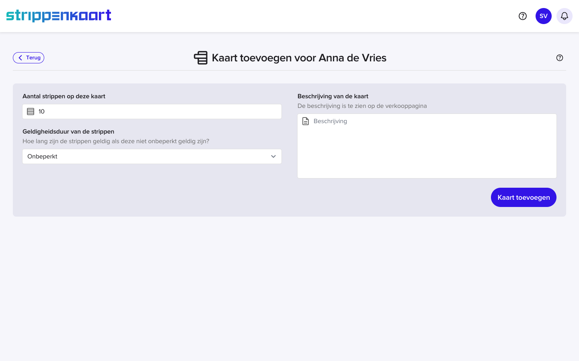
Task: Go back with the Terug button
Action: click(29, 58)
